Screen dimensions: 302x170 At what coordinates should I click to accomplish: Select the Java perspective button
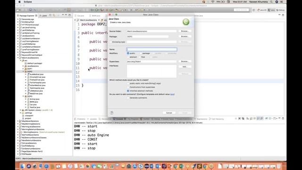(x=271, y=10)
